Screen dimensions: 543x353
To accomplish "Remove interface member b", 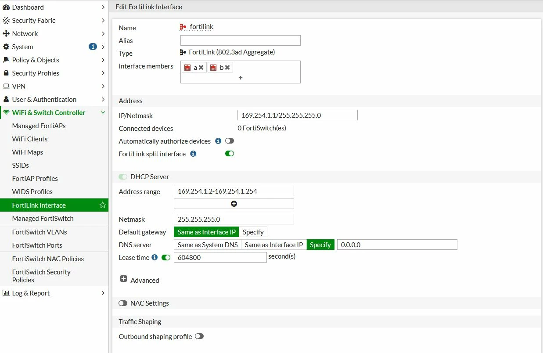I will [x=227, y=68].
